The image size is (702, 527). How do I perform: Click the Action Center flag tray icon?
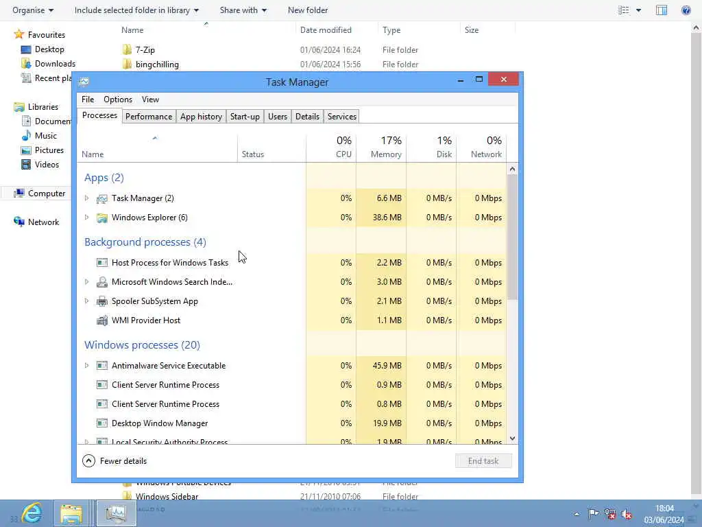tap(593, 513)
